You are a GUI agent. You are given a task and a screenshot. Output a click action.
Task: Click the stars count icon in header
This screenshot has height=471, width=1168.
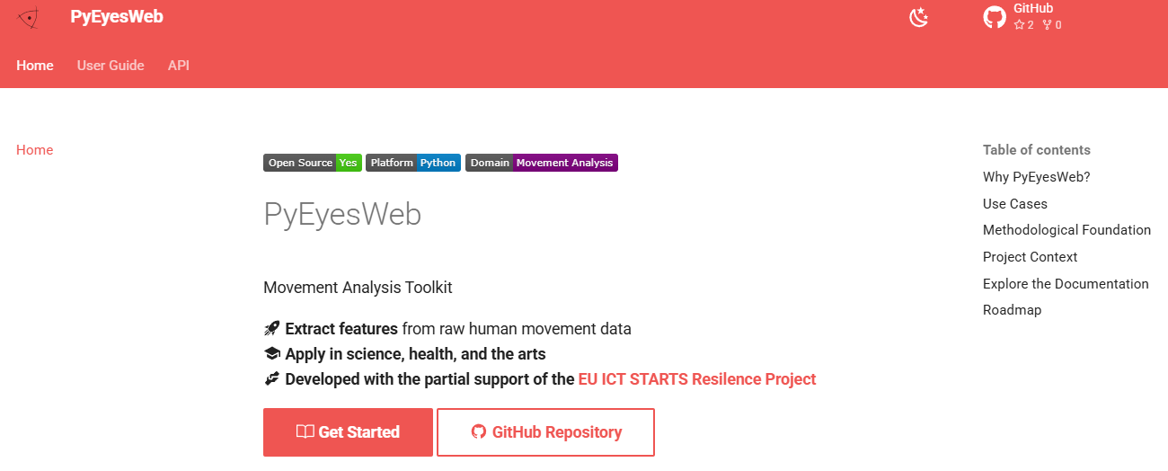(x=1019, y=25)
